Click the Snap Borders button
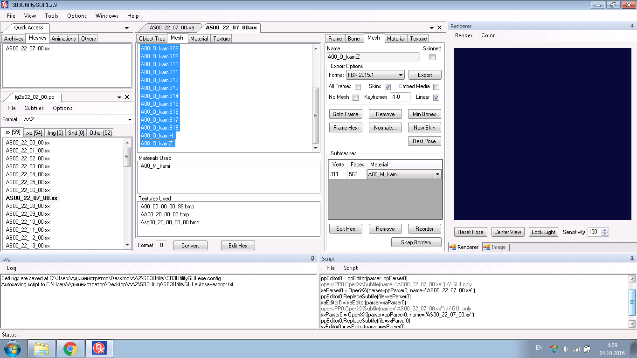Viewport: 637px width, 358px height. (x=416, y=242)
